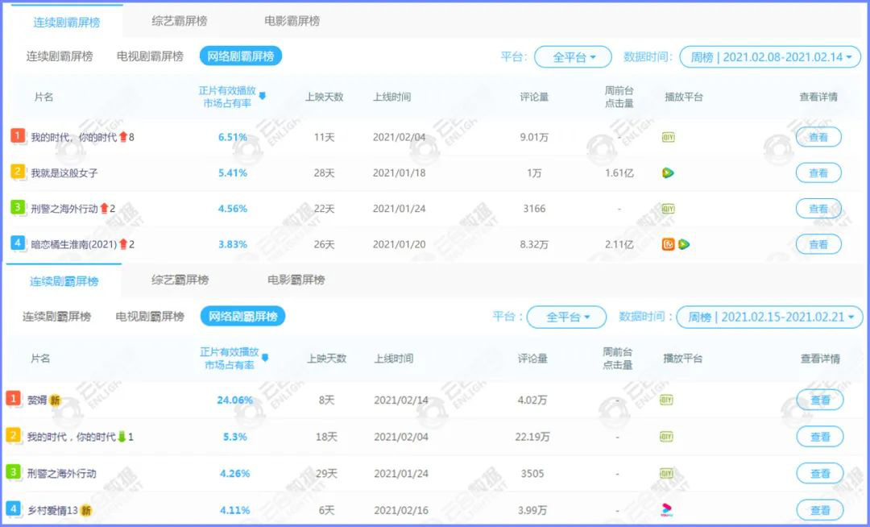Viewport: 870px width, 527px height.
Task: Click the 3.83% market share value
Action: pos(233,244)
